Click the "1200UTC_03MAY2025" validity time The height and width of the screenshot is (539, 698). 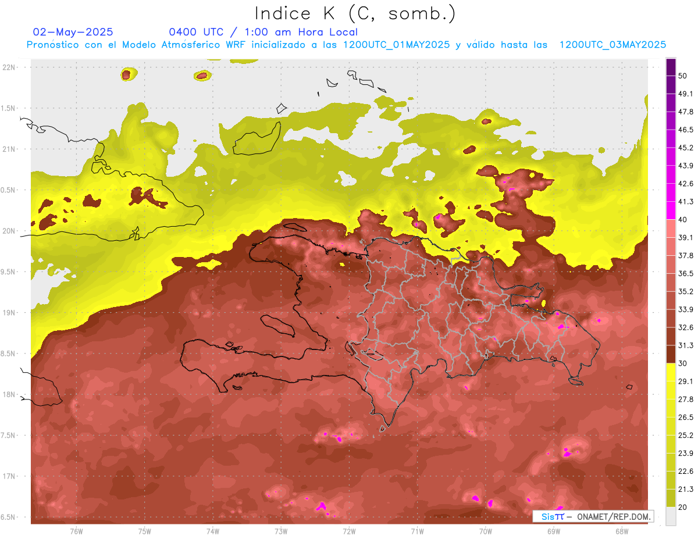[x=612, y=45]
